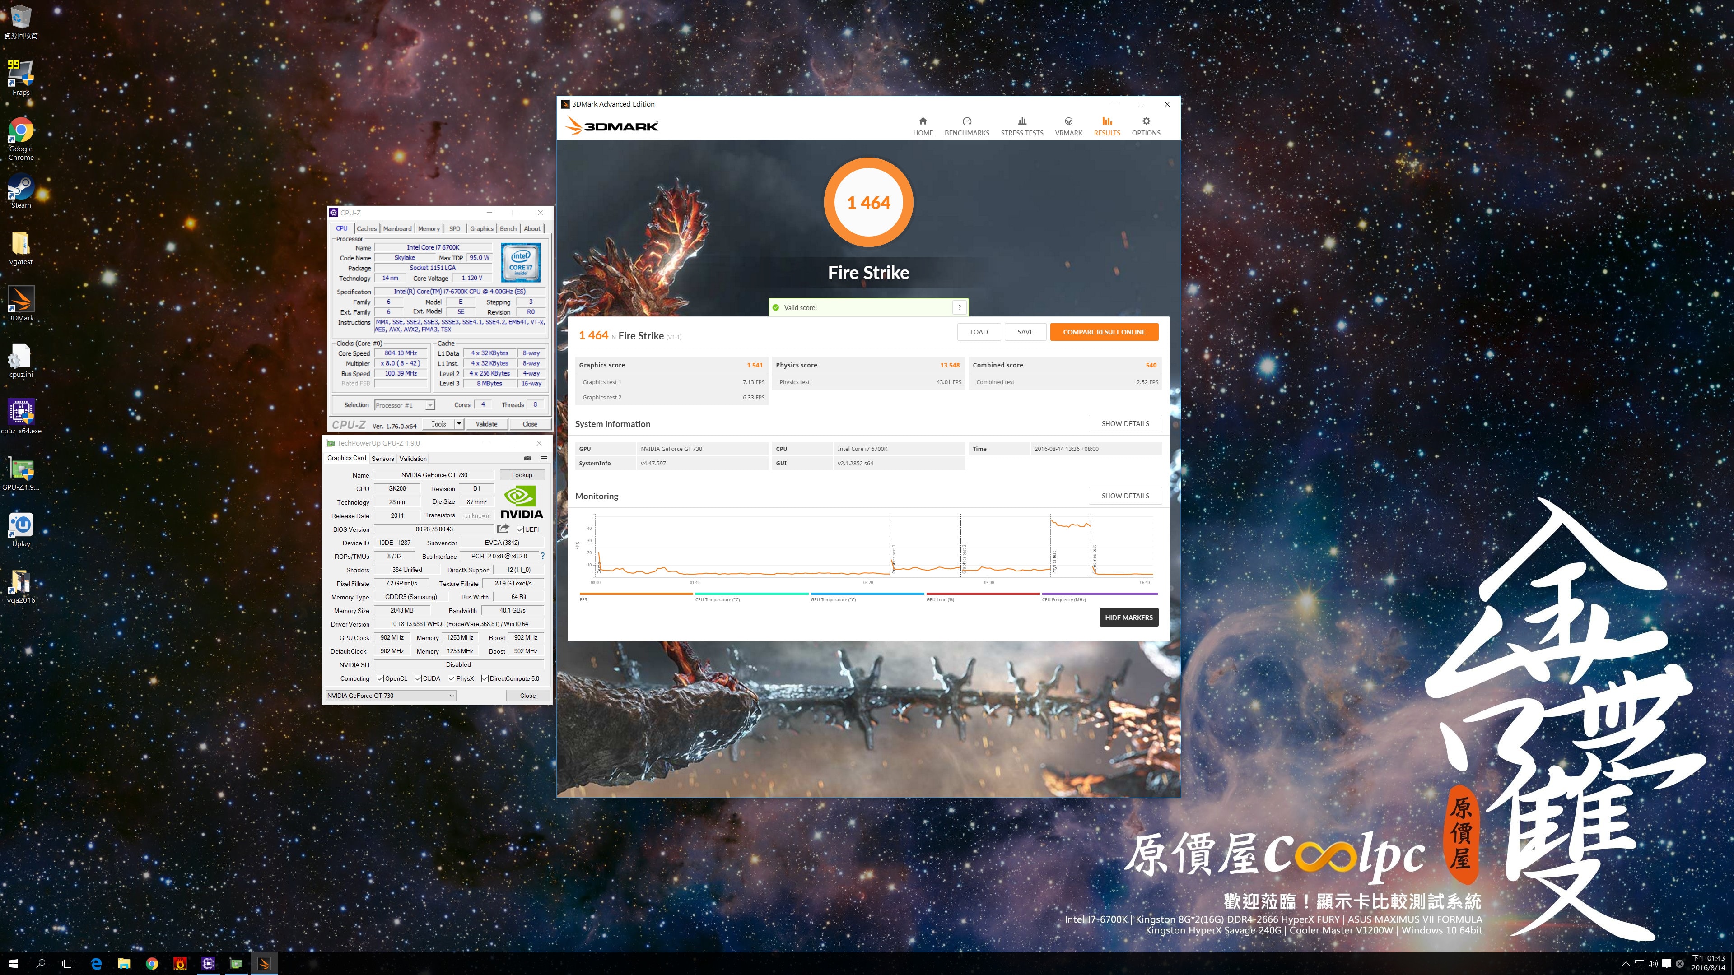Select the Uplay desktop icon
Viewport: 1734px width, 975px height.
click(x=21, y=529)
